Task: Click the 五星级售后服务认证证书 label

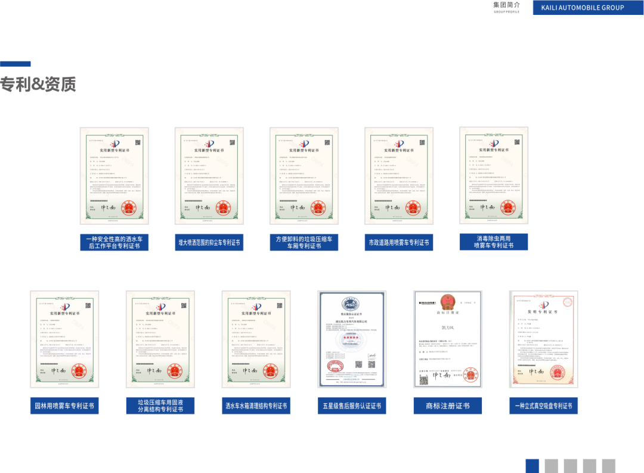Action: (352, 406)
